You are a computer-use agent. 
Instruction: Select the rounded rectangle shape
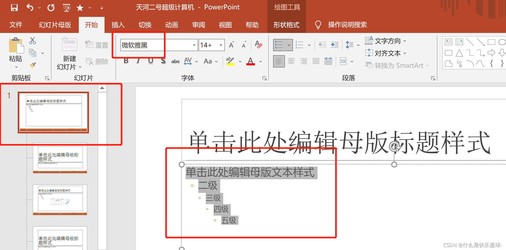pyautogui.click(x=449, y=53)
